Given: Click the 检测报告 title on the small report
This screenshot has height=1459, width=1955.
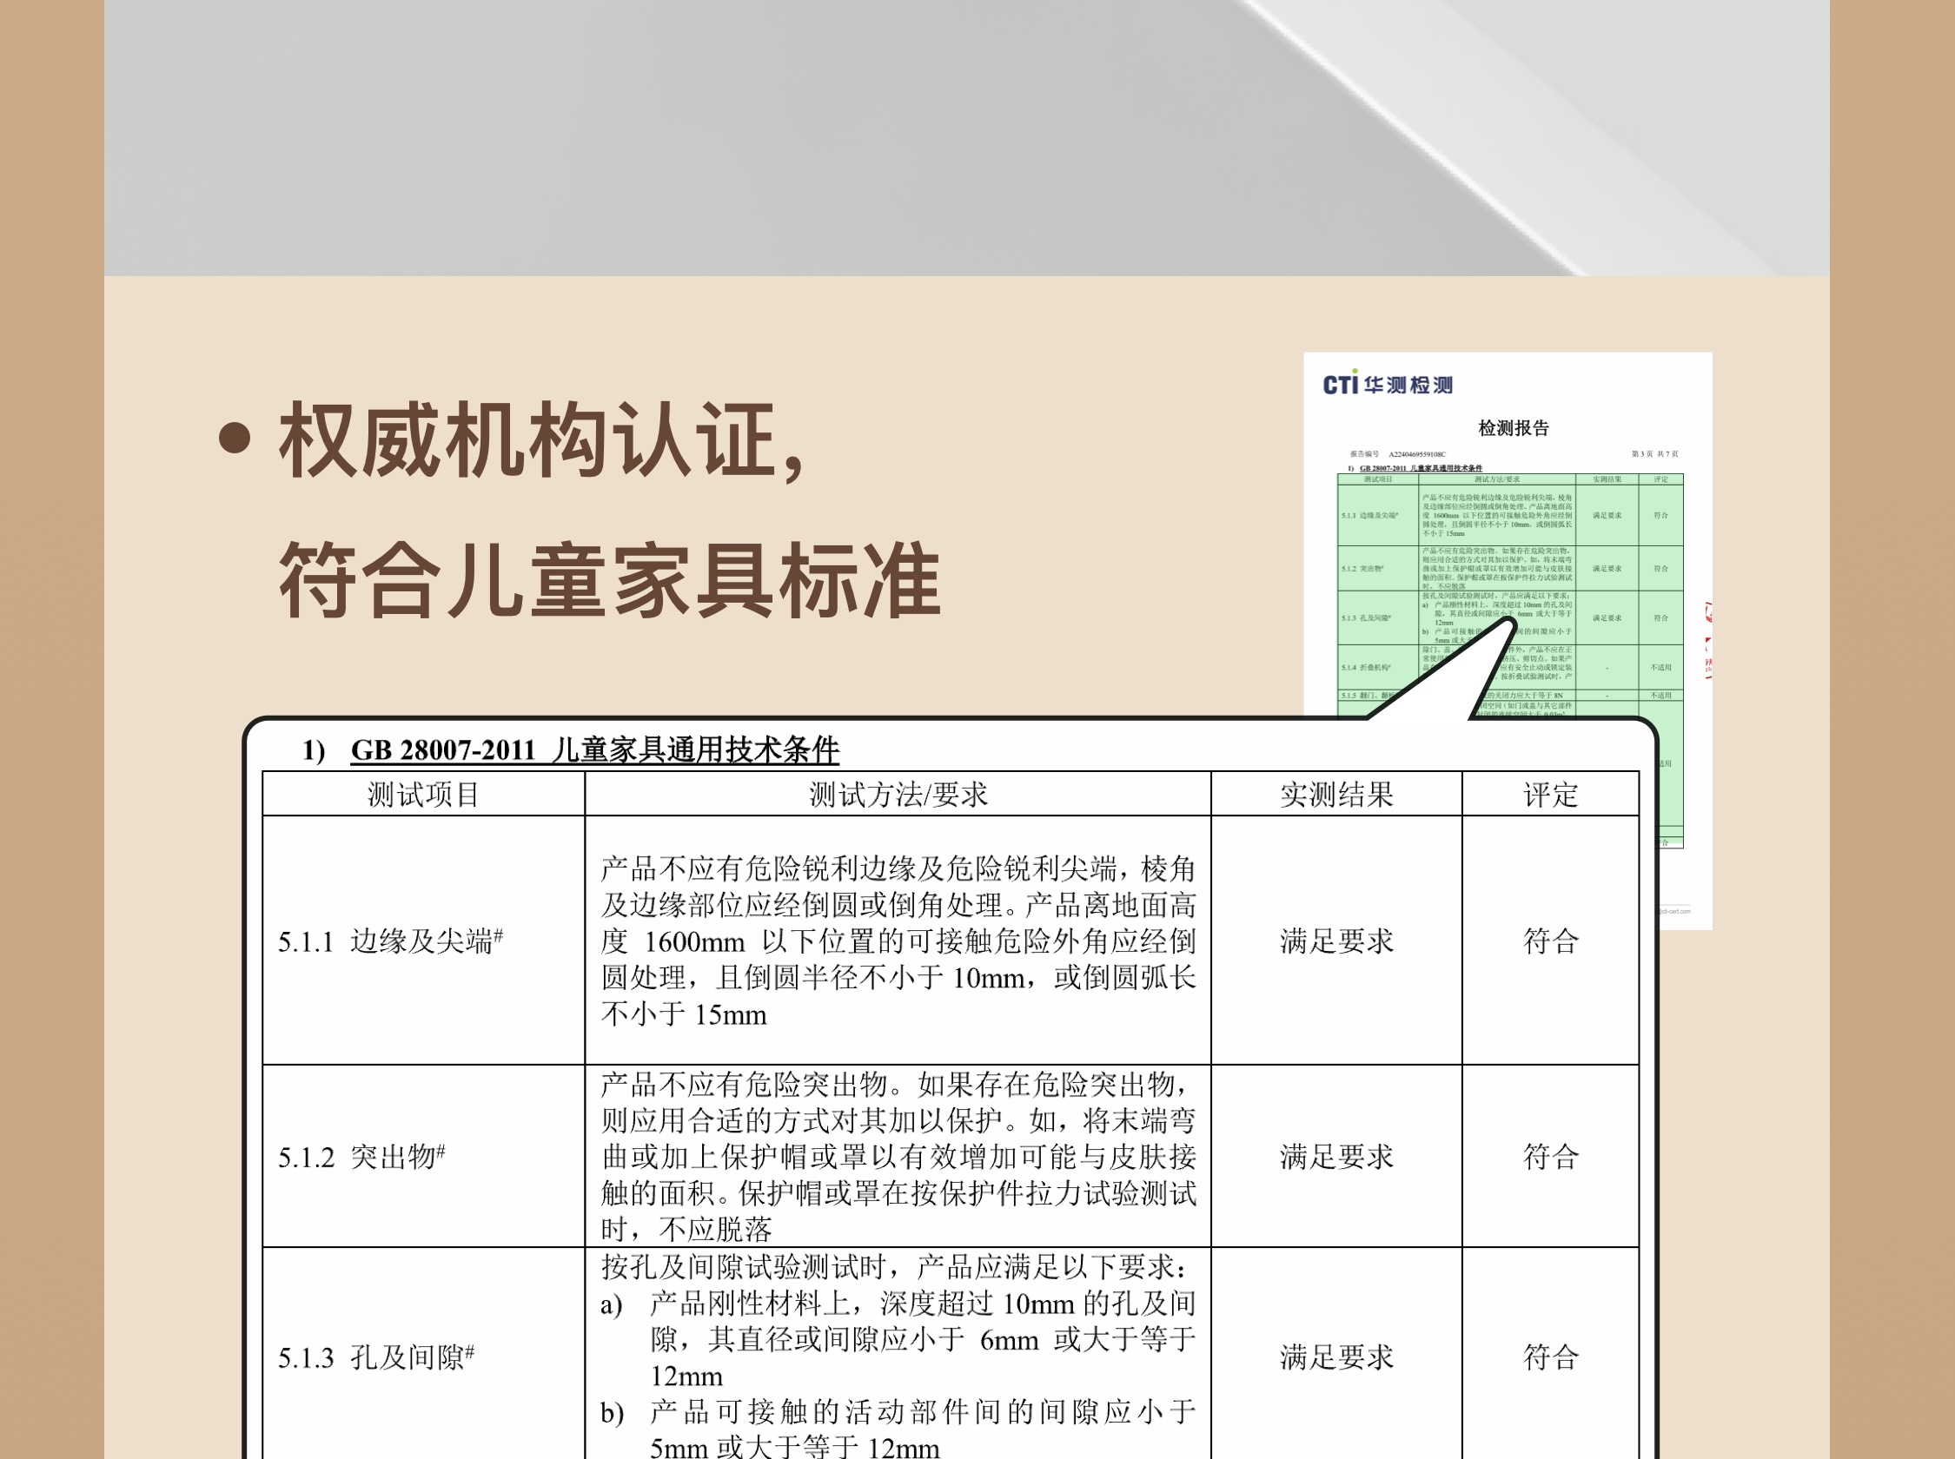Looking at the screenshot, I should point(1514,428).
